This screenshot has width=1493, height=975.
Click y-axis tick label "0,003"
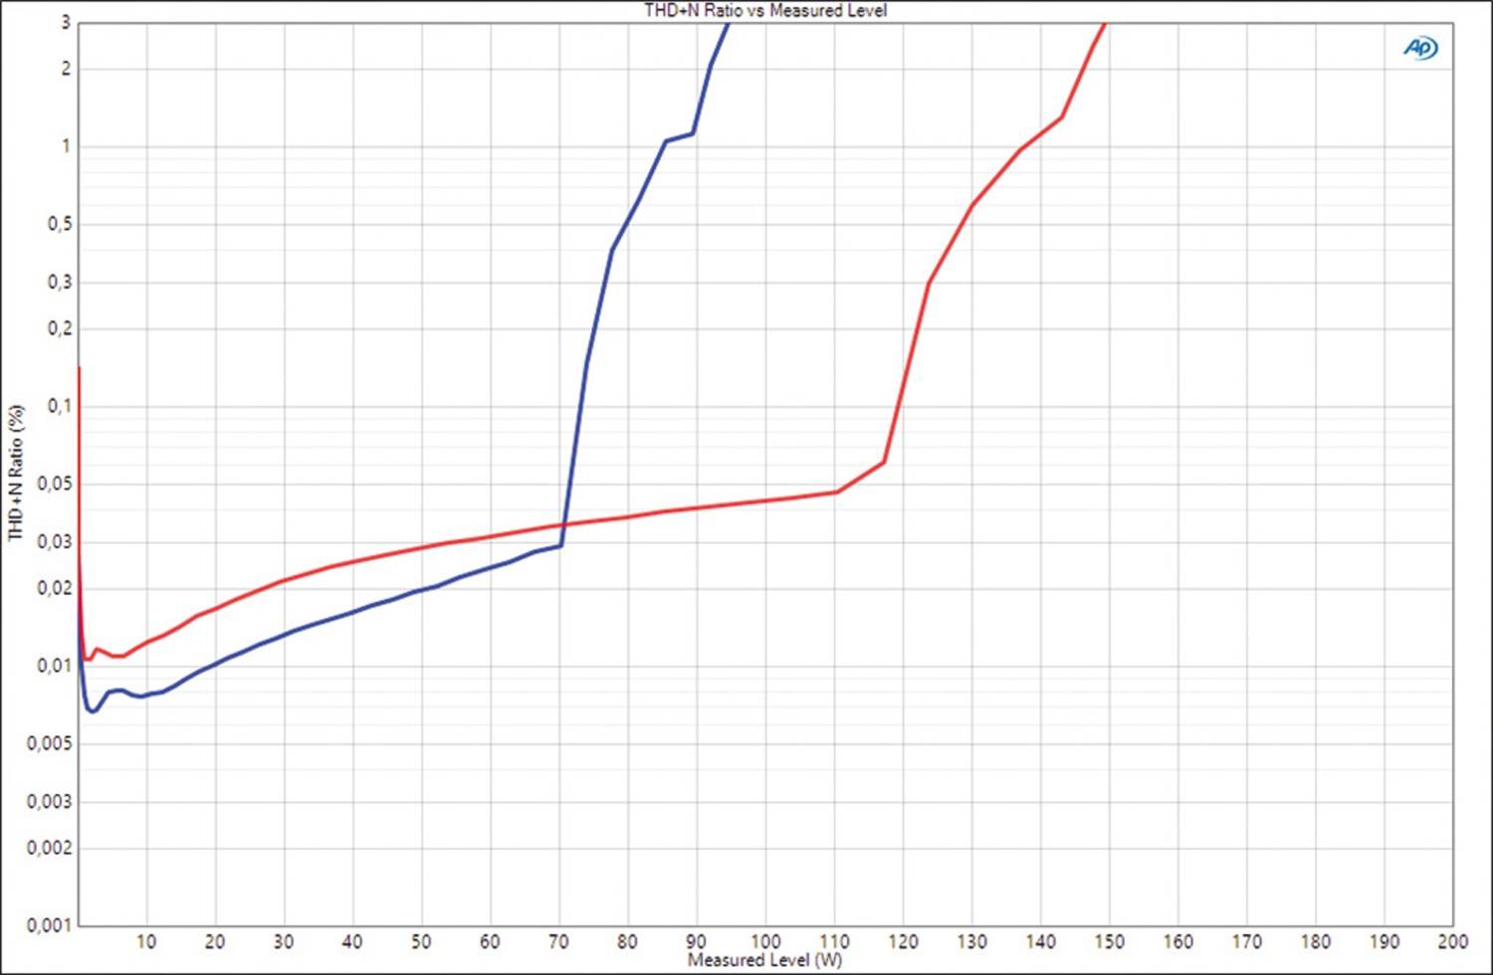[50, 802]
